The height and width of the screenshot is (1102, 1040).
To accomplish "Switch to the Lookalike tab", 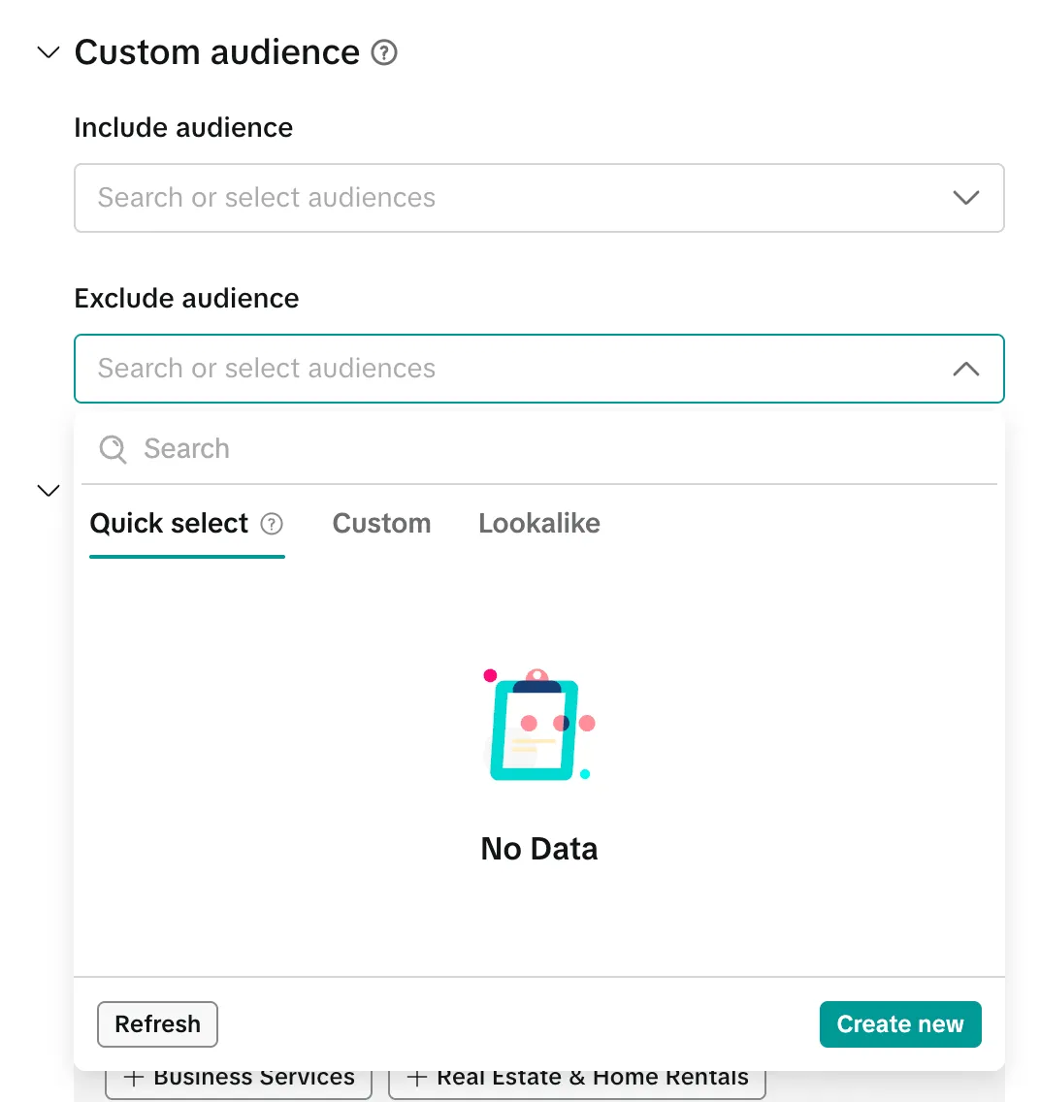I will coord(539,524).
